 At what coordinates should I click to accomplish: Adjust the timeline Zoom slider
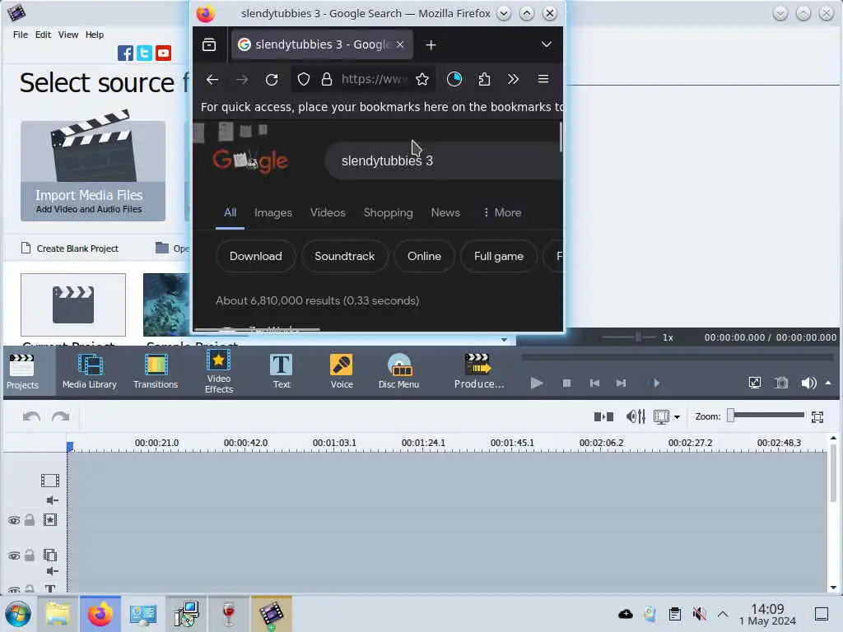point(766,416)
